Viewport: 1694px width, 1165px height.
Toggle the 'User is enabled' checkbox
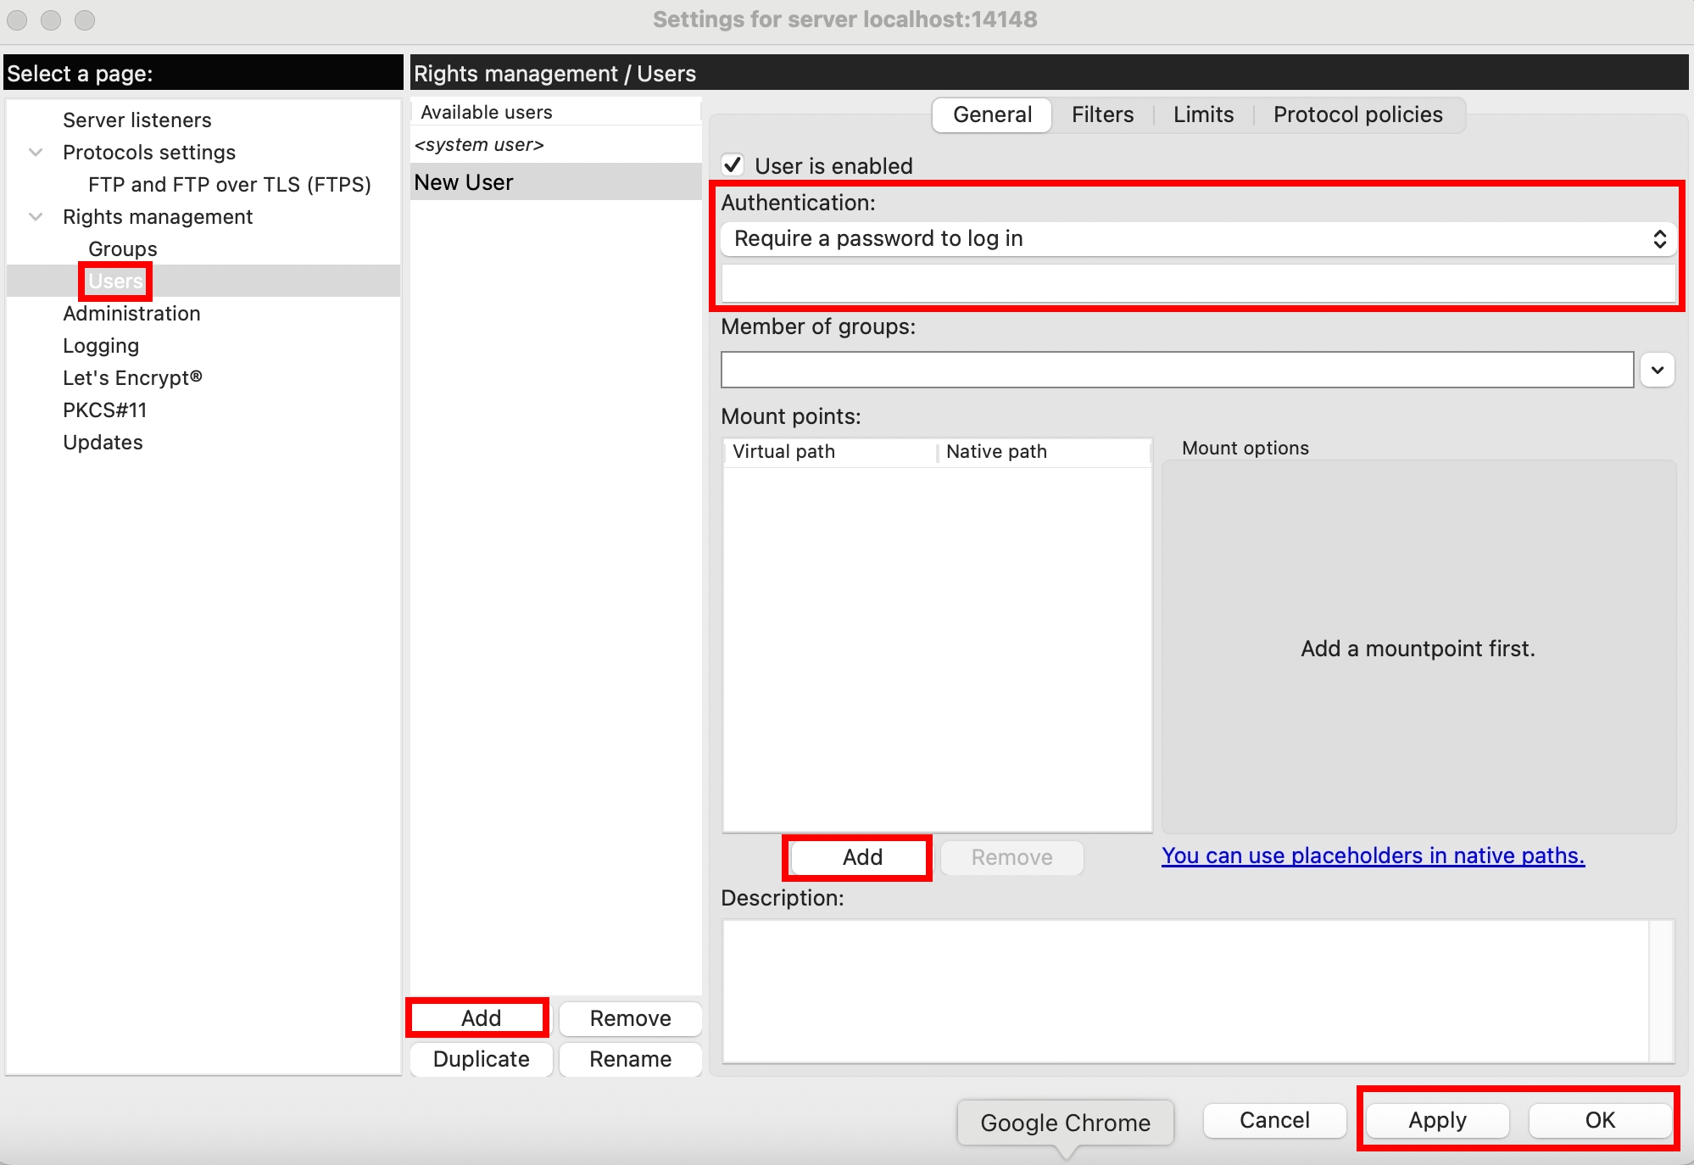click(733, 164)
